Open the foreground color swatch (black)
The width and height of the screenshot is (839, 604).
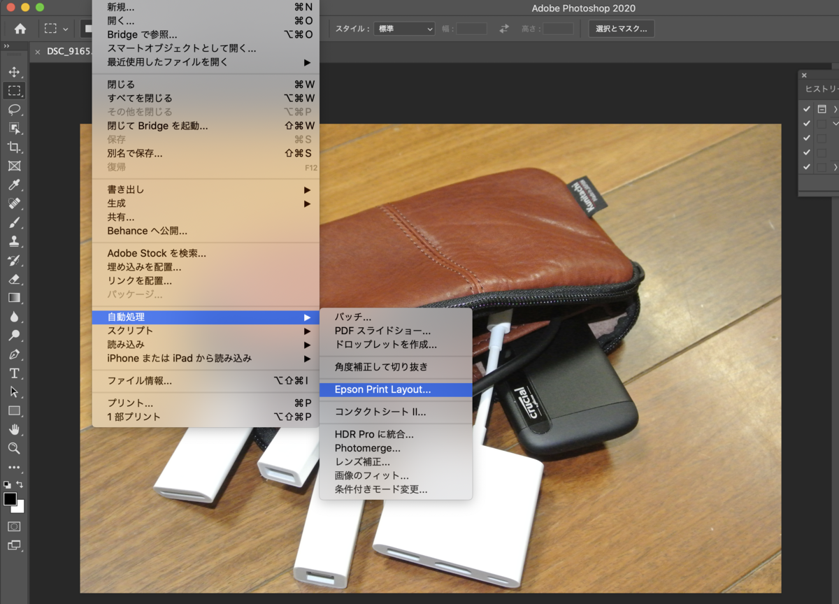(x=10, y=498)
